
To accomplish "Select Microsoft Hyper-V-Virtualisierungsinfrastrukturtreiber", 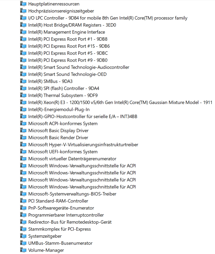I will point(83,145).
